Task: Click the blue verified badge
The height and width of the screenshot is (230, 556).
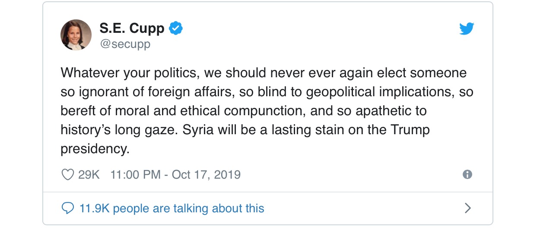Action: (175, 28)
